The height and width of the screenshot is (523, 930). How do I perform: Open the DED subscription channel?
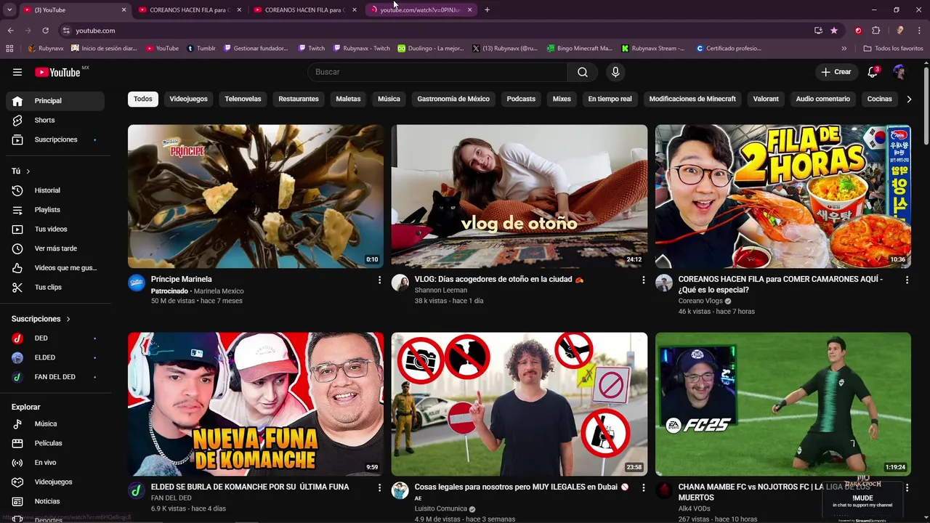tap(55, 338)
